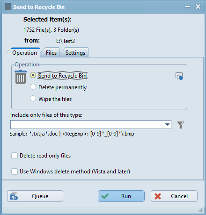206x215 pixels.
Task: Switch to the Files tab
Action: 51,53
